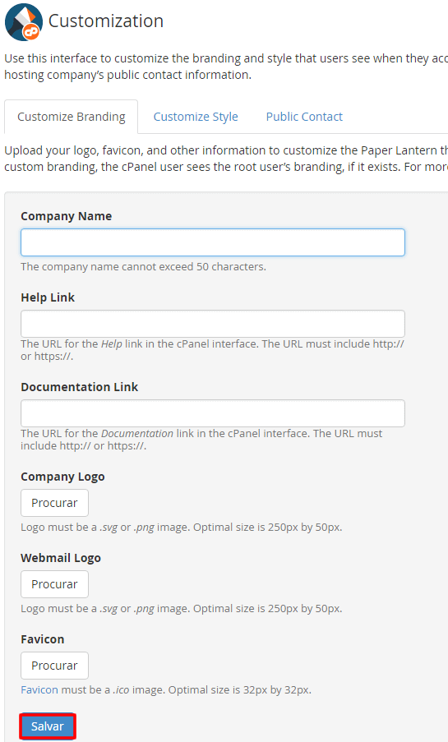Click the Company Logo label
The width and height of the screenshot is (448, 742).
pyautogui.click(x=62, y=477)
